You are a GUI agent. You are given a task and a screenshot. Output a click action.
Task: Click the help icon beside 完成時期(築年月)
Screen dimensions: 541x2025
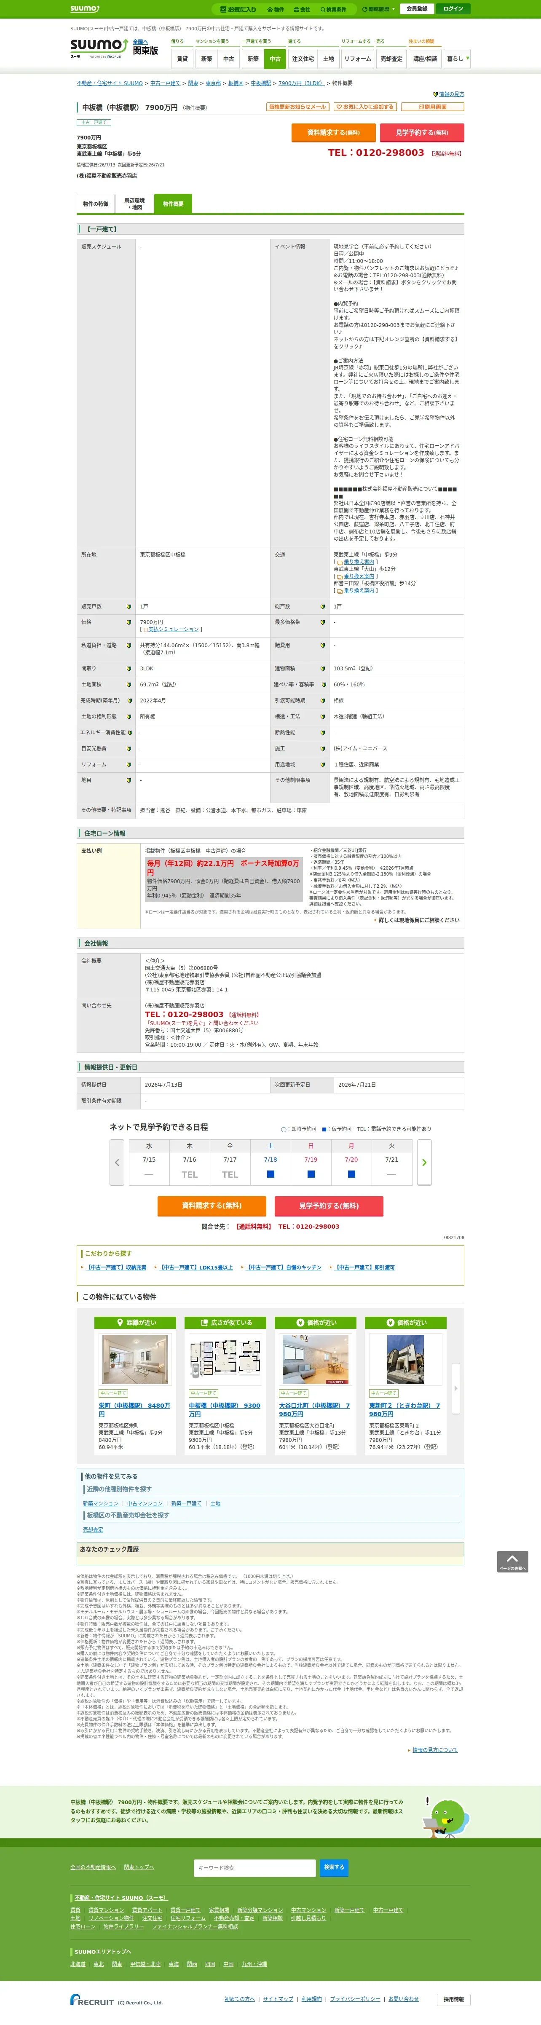(129, 700)
